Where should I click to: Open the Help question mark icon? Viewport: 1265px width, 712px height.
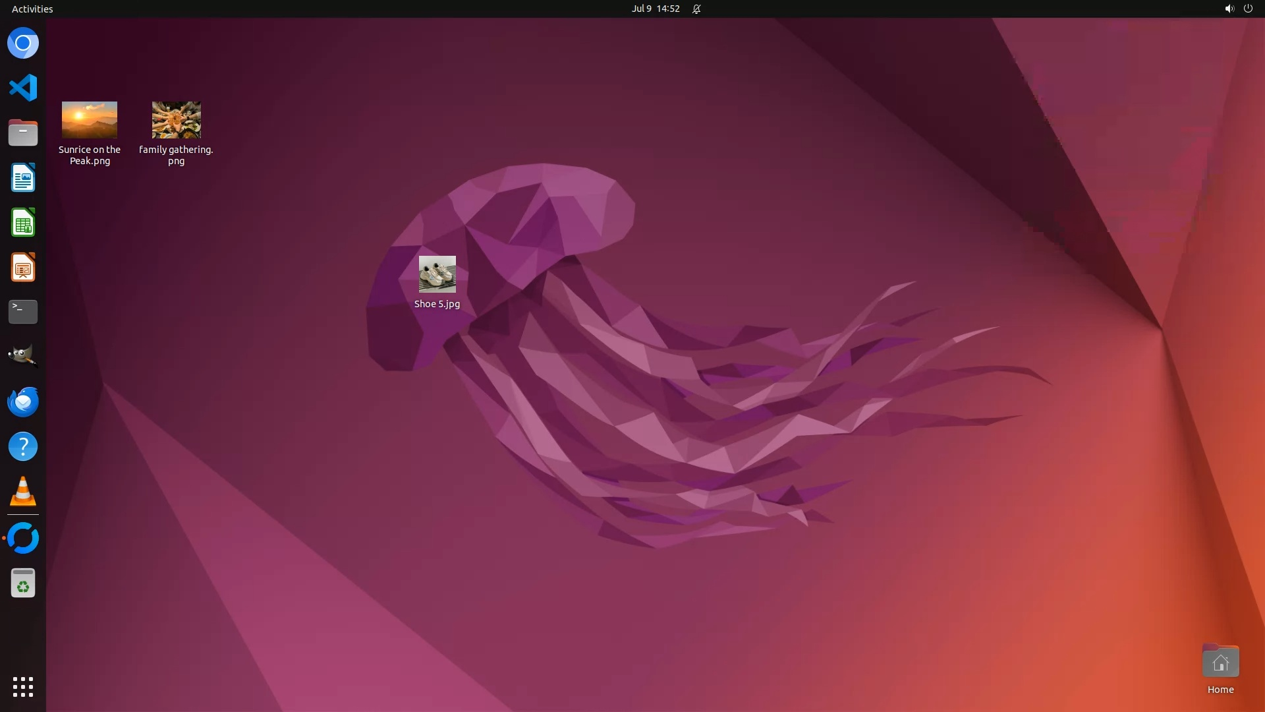[x=23, y=446]
